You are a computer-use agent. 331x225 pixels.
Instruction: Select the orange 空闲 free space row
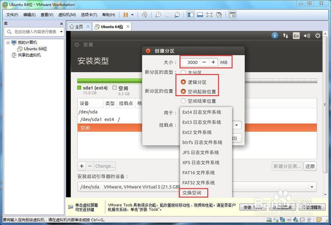pyautogui.click(x=110, y=128)
